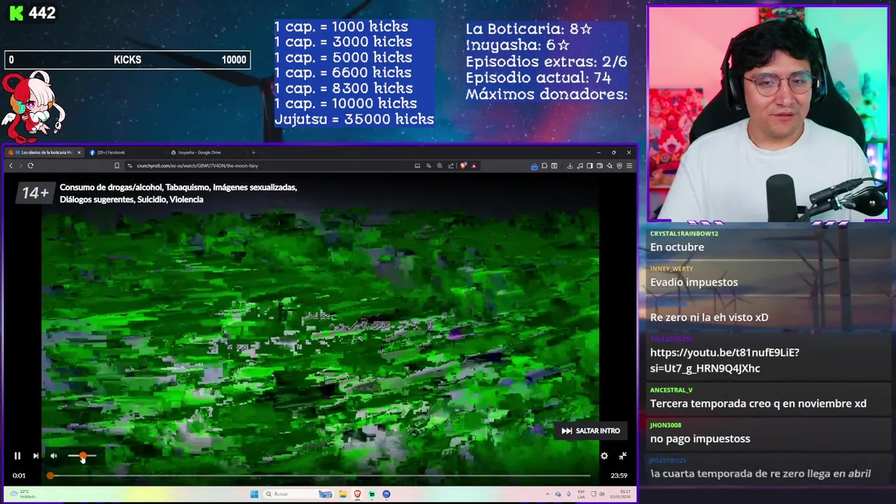Viewport: 896px width, 504px height.
Task: Open Brave Rewards triangle icon
Action: tap(474, 166)
